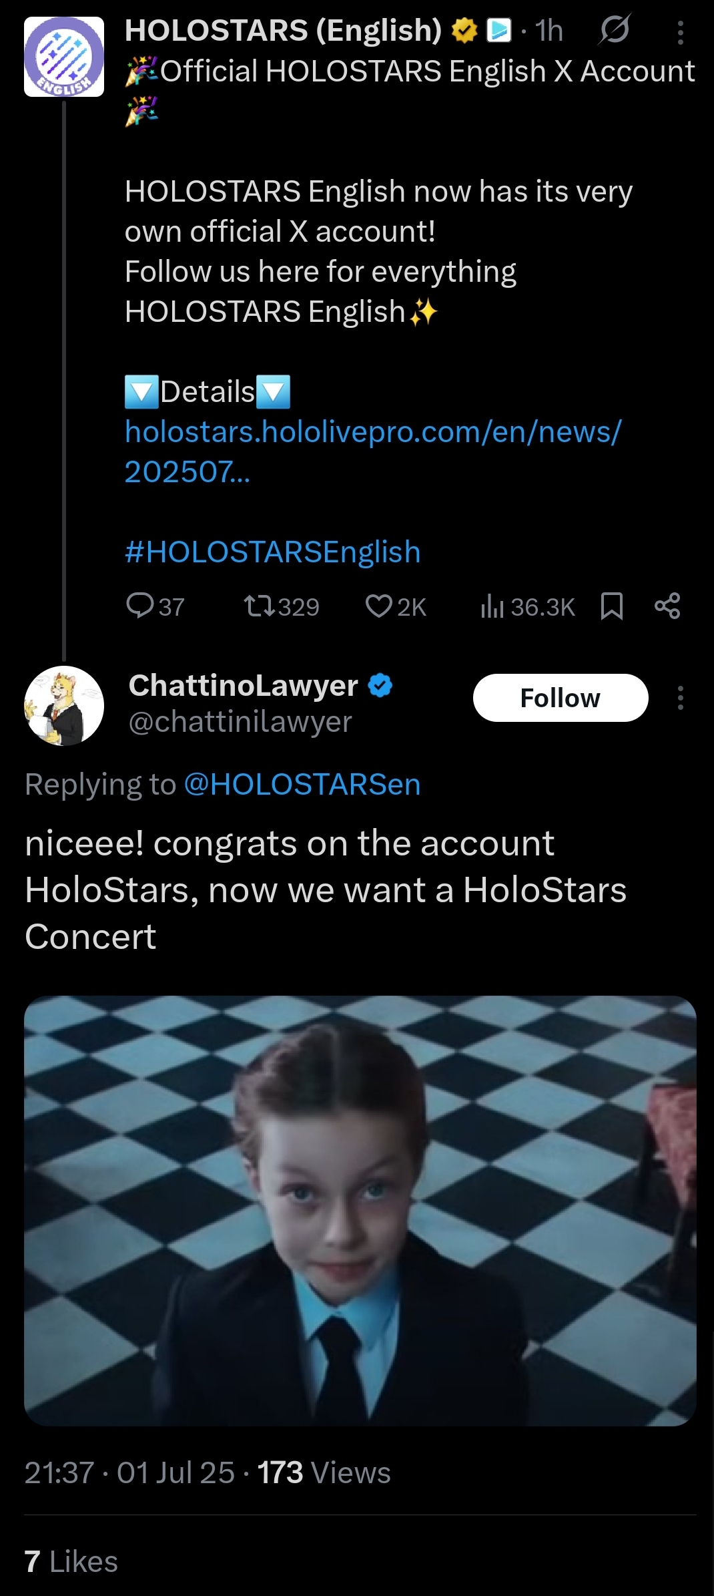Open the #HOLOSTARSEnglish hashtag

pos(272,552)
